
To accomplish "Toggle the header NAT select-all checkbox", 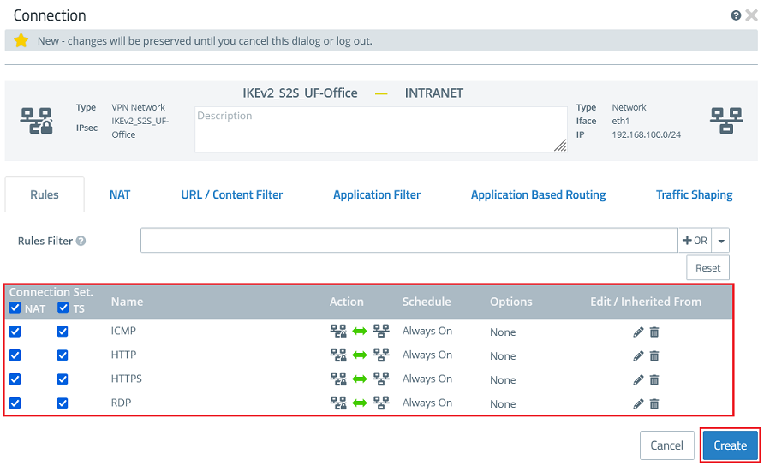I will click(x=15, y=308).
